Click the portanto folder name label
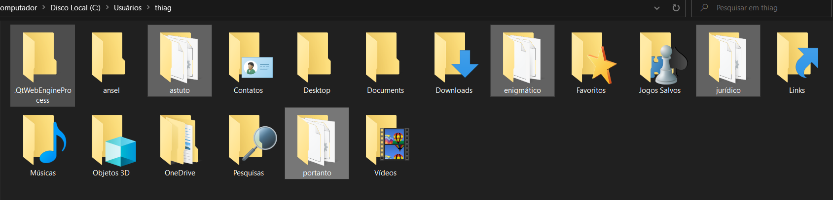Viewport: 833px width, 200px height. click(317, 173)
